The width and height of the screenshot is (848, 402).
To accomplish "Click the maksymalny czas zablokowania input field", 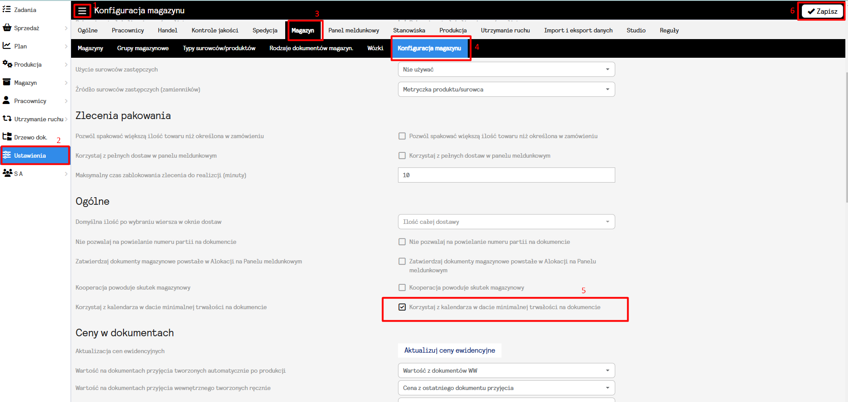I will [506, 175].
